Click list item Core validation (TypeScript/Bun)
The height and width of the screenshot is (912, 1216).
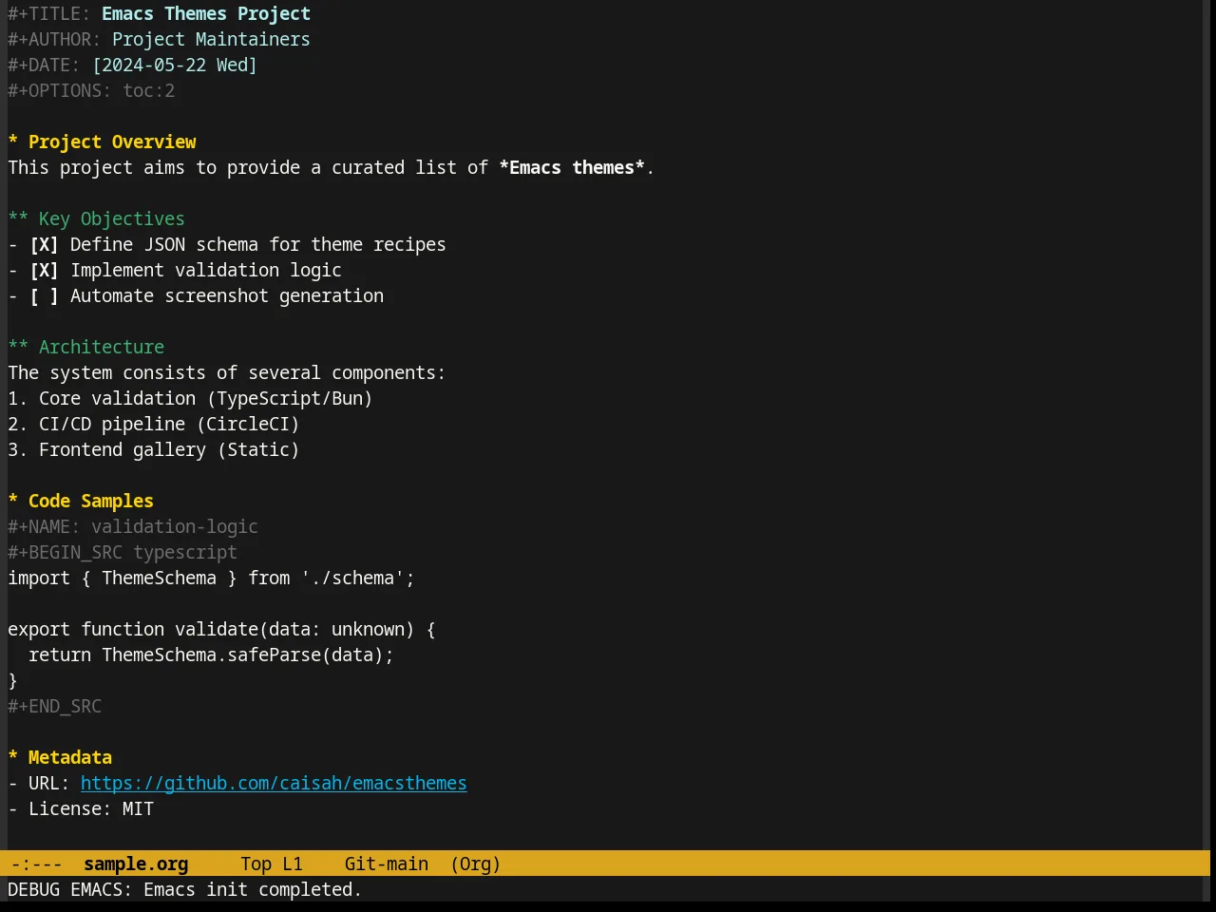190,399
